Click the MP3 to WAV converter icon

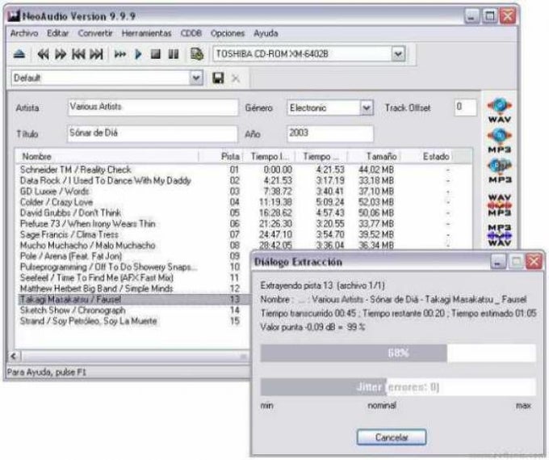(500, 235)
